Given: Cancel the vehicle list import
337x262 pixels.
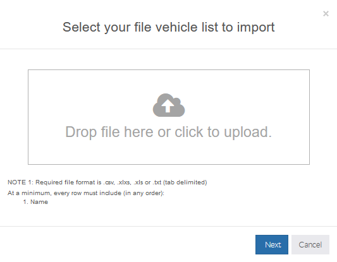Looking at the screenshot, I should pos(310,244).
